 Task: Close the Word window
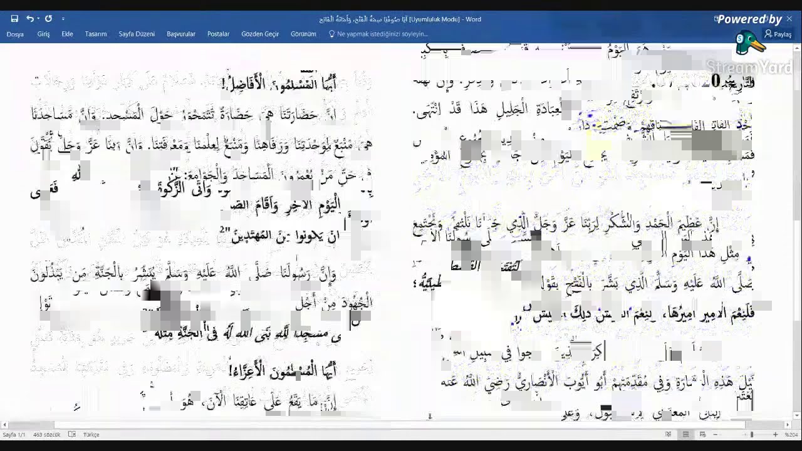pyautogui.click(x=789, y=19)
